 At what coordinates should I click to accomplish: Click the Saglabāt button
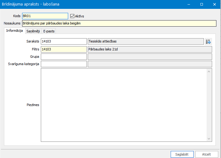182,154
